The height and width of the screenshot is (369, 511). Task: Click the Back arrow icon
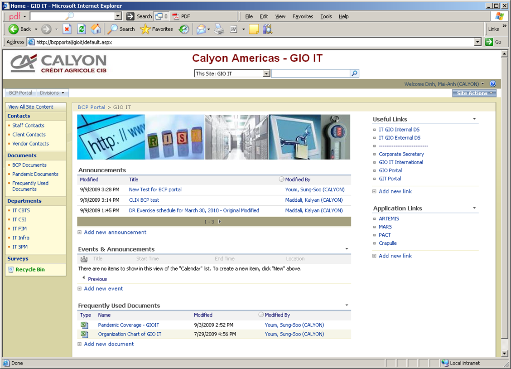(x=13, y=29)
